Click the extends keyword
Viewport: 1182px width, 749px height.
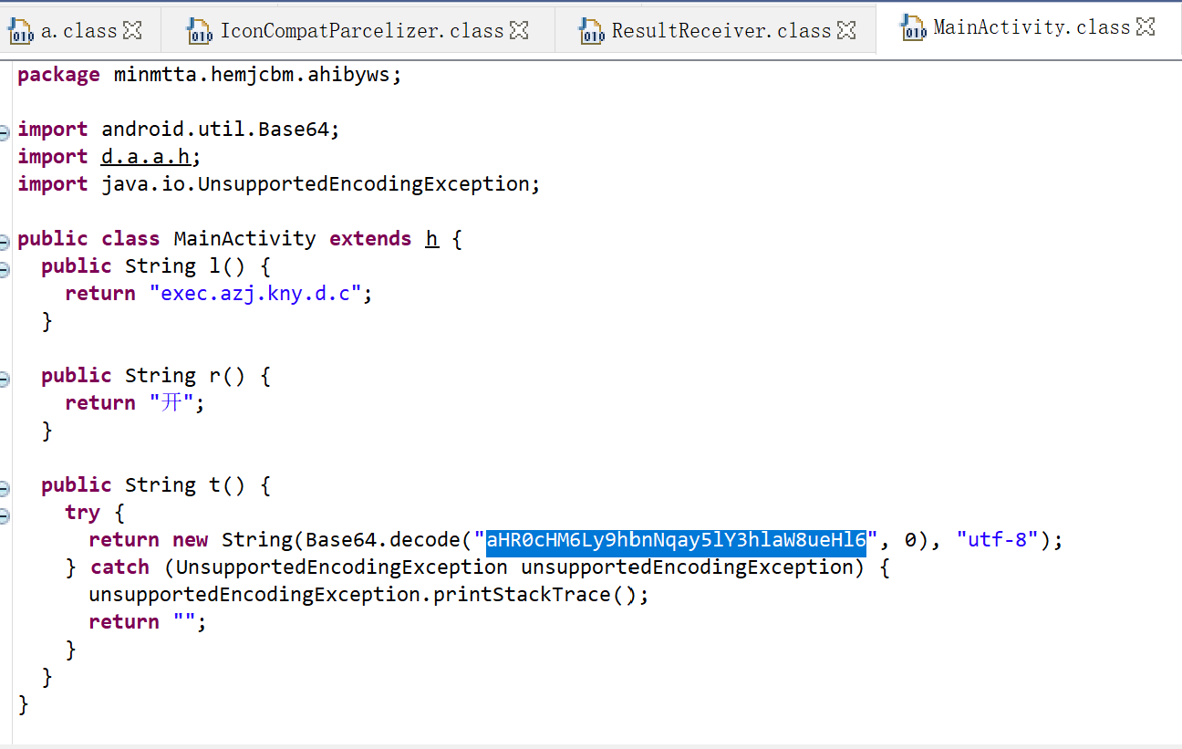pyautogui.click(x=370, y=239)
